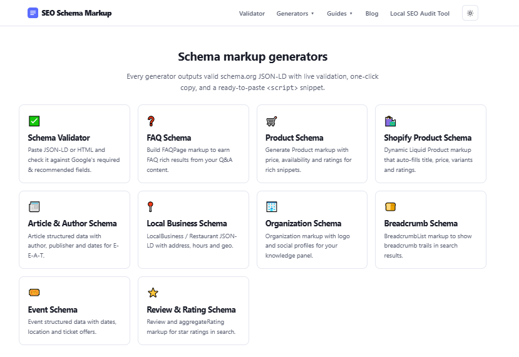
Task: Click 'Event structured data with dates' text
Action: [x=72, y=326]
